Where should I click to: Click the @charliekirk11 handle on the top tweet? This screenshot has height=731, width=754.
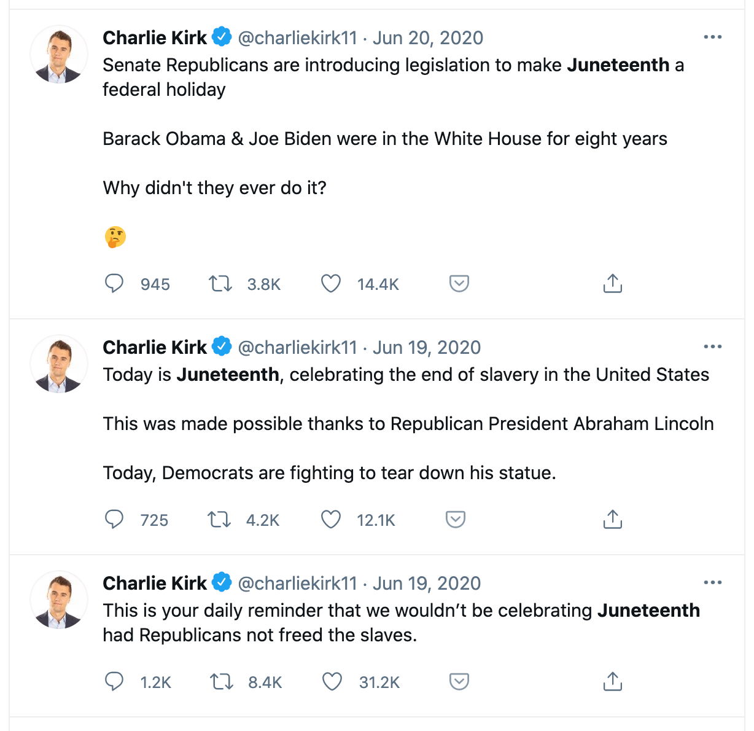point(298,37)
